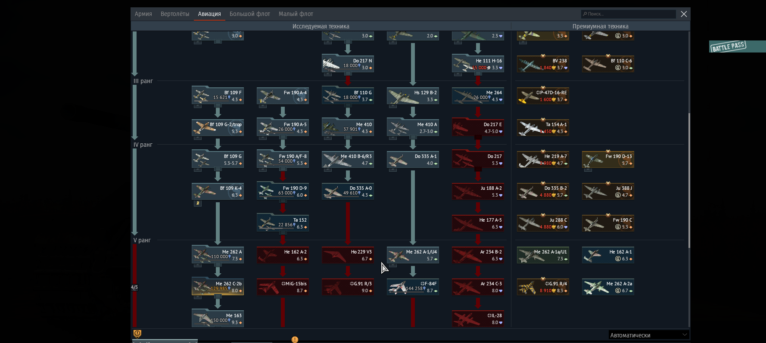Open the Большой флот tab
Image resolution: width=766 pixels, height=343 pixels.
250,14
